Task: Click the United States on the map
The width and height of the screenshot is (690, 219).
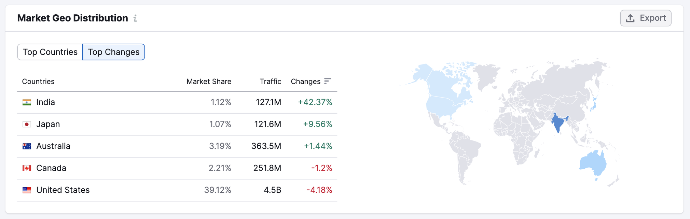Action: [x=441, y=106]
